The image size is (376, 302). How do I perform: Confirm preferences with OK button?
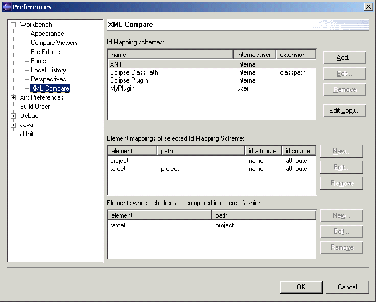(301, 287)
